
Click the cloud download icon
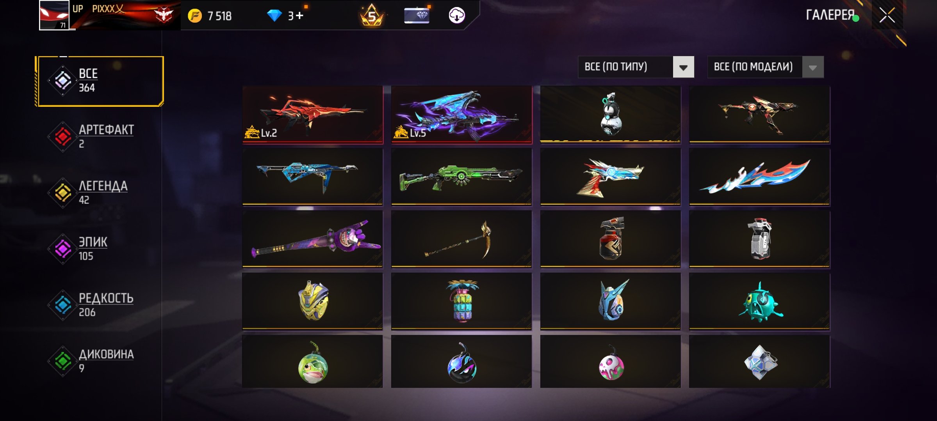tap(456, 16)
